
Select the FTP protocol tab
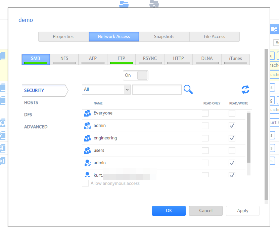[x=121, y=60]
